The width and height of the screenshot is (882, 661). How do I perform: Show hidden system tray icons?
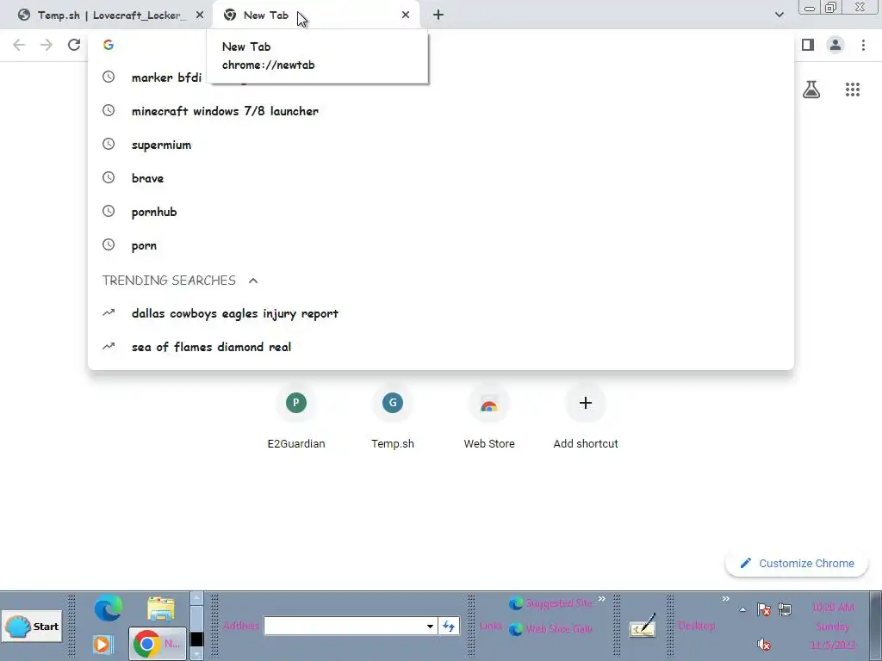pos(742,609)
